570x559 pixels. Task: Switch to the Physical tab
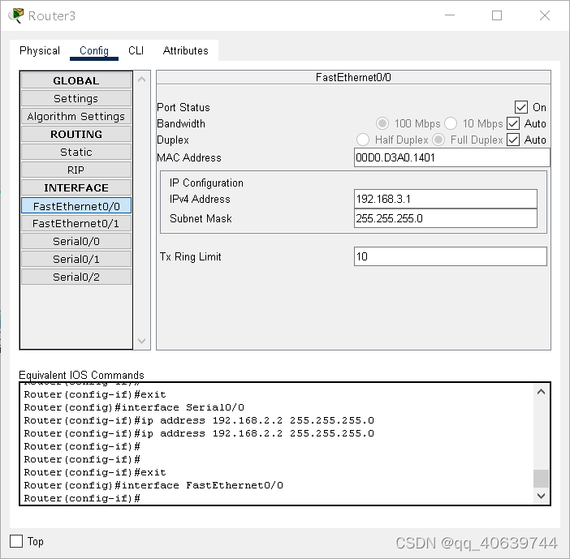pos(40,50)
